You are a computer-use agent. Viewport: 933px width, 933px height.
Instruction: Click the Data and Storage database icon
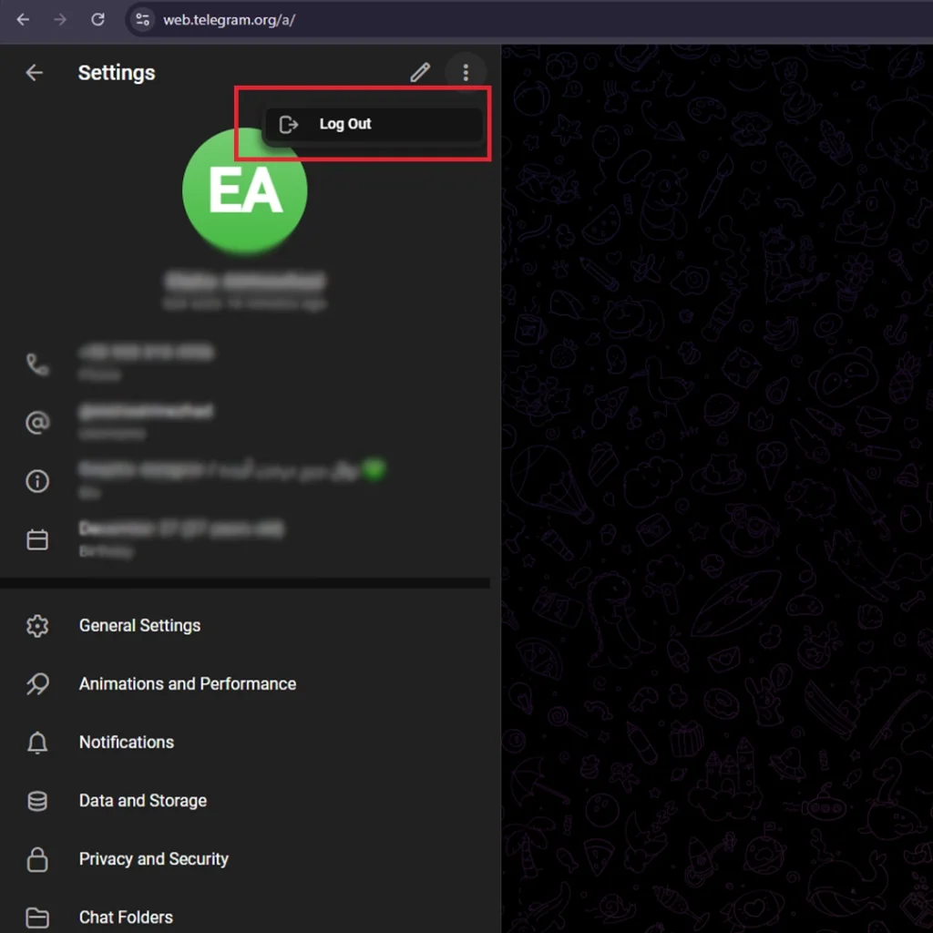[x=37, y=801]
